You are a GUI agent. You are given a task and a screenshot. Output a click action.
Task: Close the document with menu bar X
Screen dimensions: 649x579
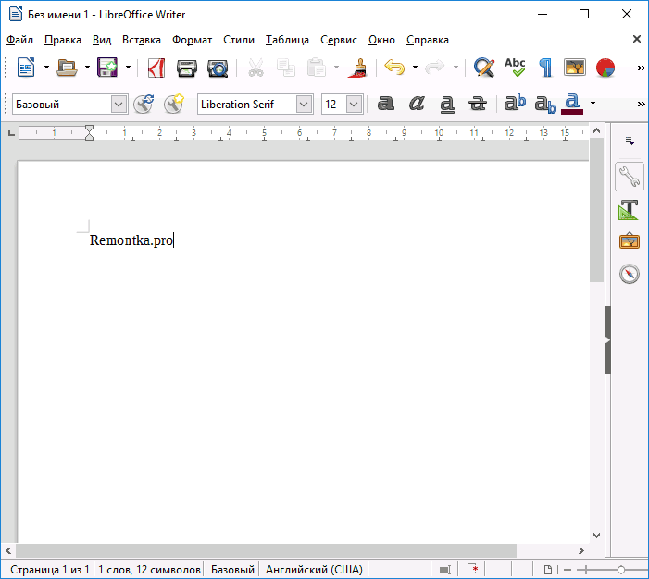coord(637,39)
